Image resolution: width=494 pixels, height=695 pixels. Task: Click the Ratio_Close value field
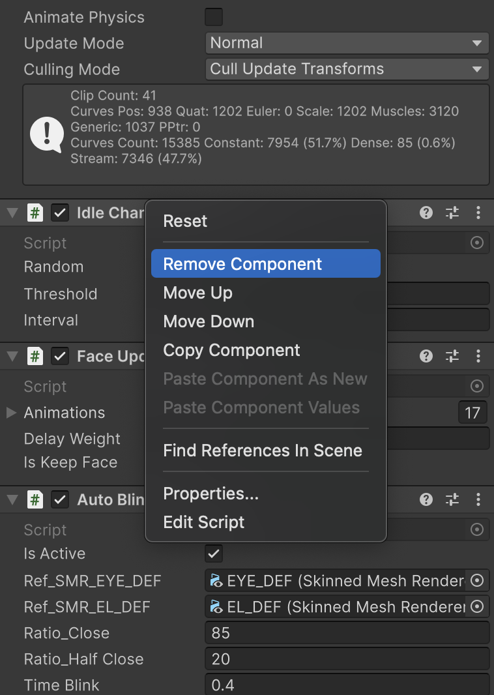pyautogui.click(x=347, y=633)
